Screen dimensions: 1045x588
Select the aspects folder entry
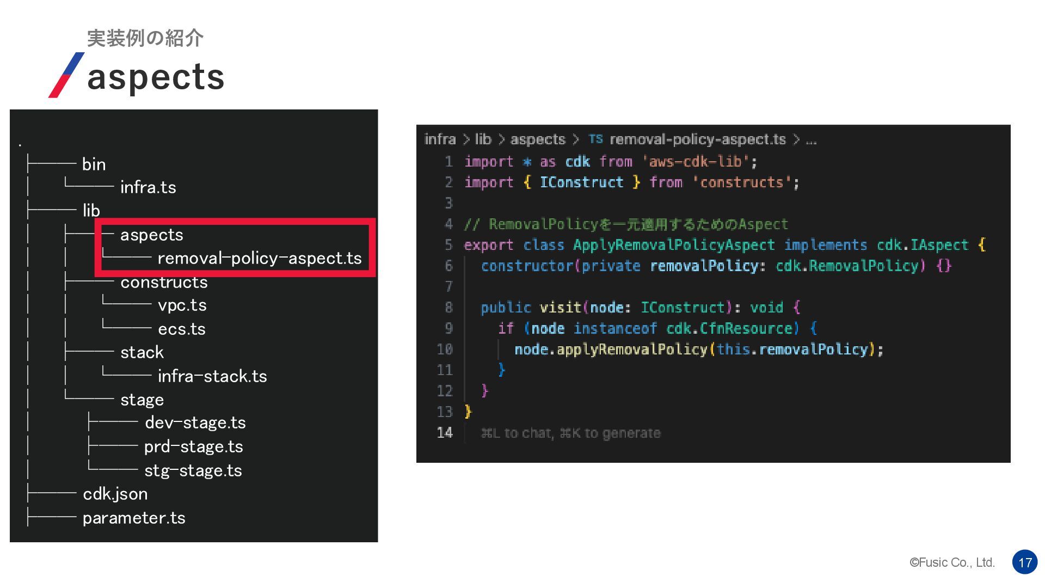pyautogui.click(x=151, y=235)
